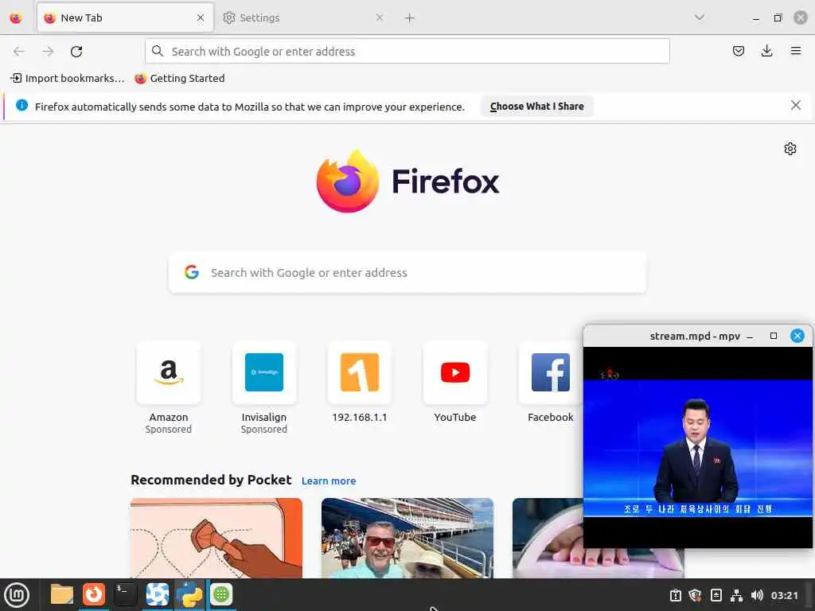Click the clipboard tray icon
815x611 pixels.
pyautogui.click(x=675, y=595)
